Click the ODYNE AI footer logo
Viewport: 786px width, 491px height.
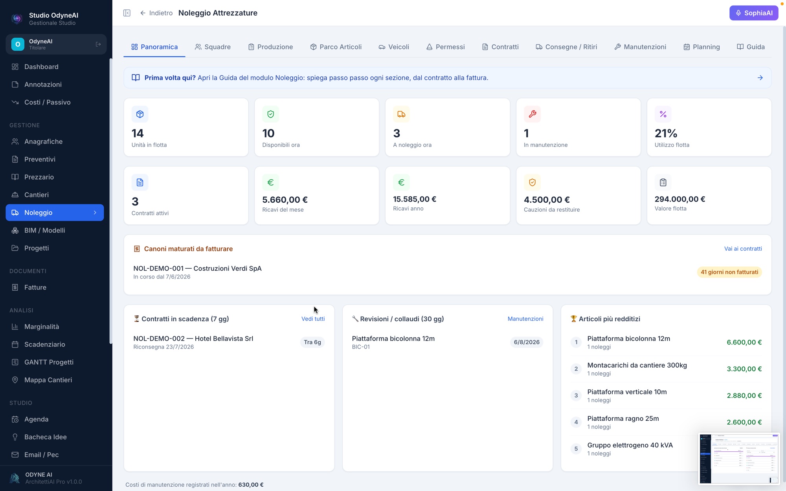click(x=15, y=478)
